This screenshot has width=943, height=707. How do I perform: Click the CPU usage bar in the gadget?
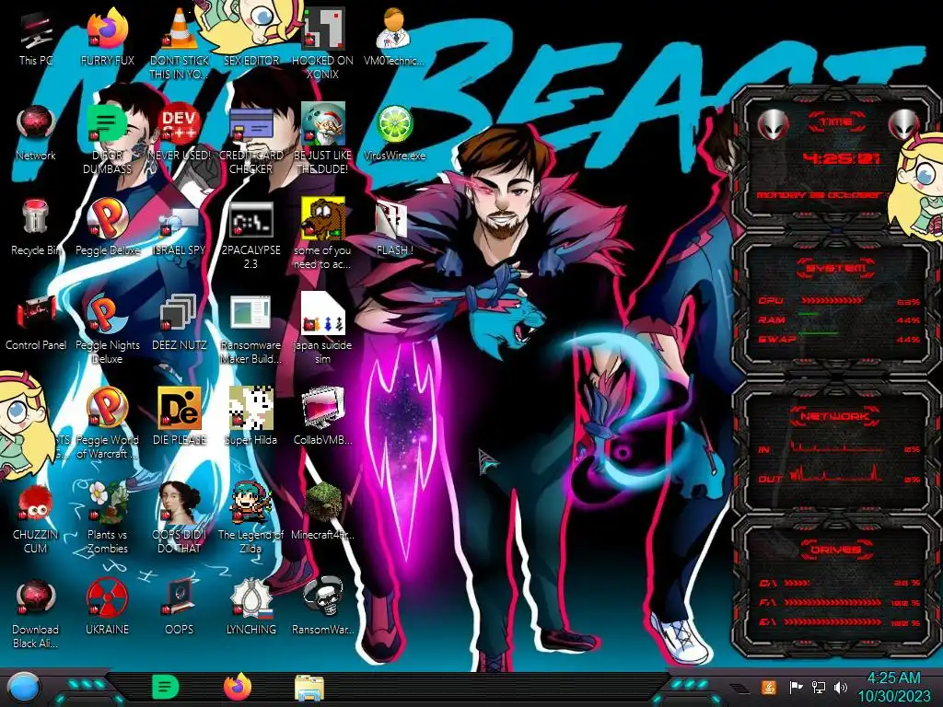[832, 301]
